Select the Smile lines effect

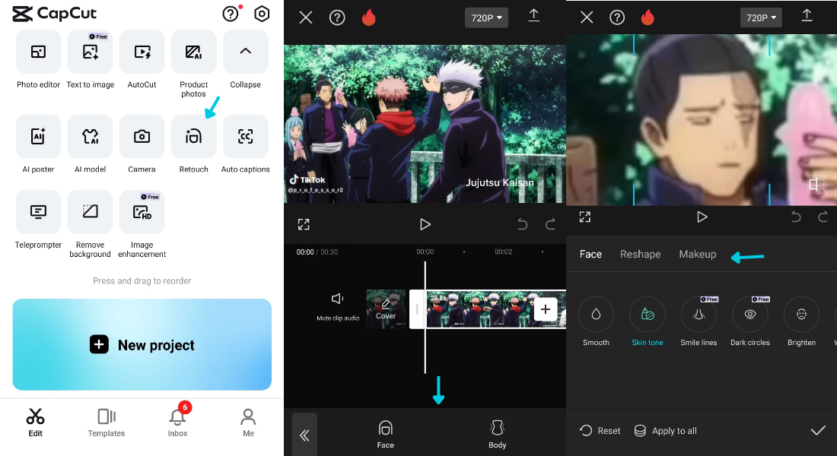tap(699, 315)
